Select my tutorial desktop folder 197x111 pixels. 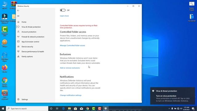point(192,18)
